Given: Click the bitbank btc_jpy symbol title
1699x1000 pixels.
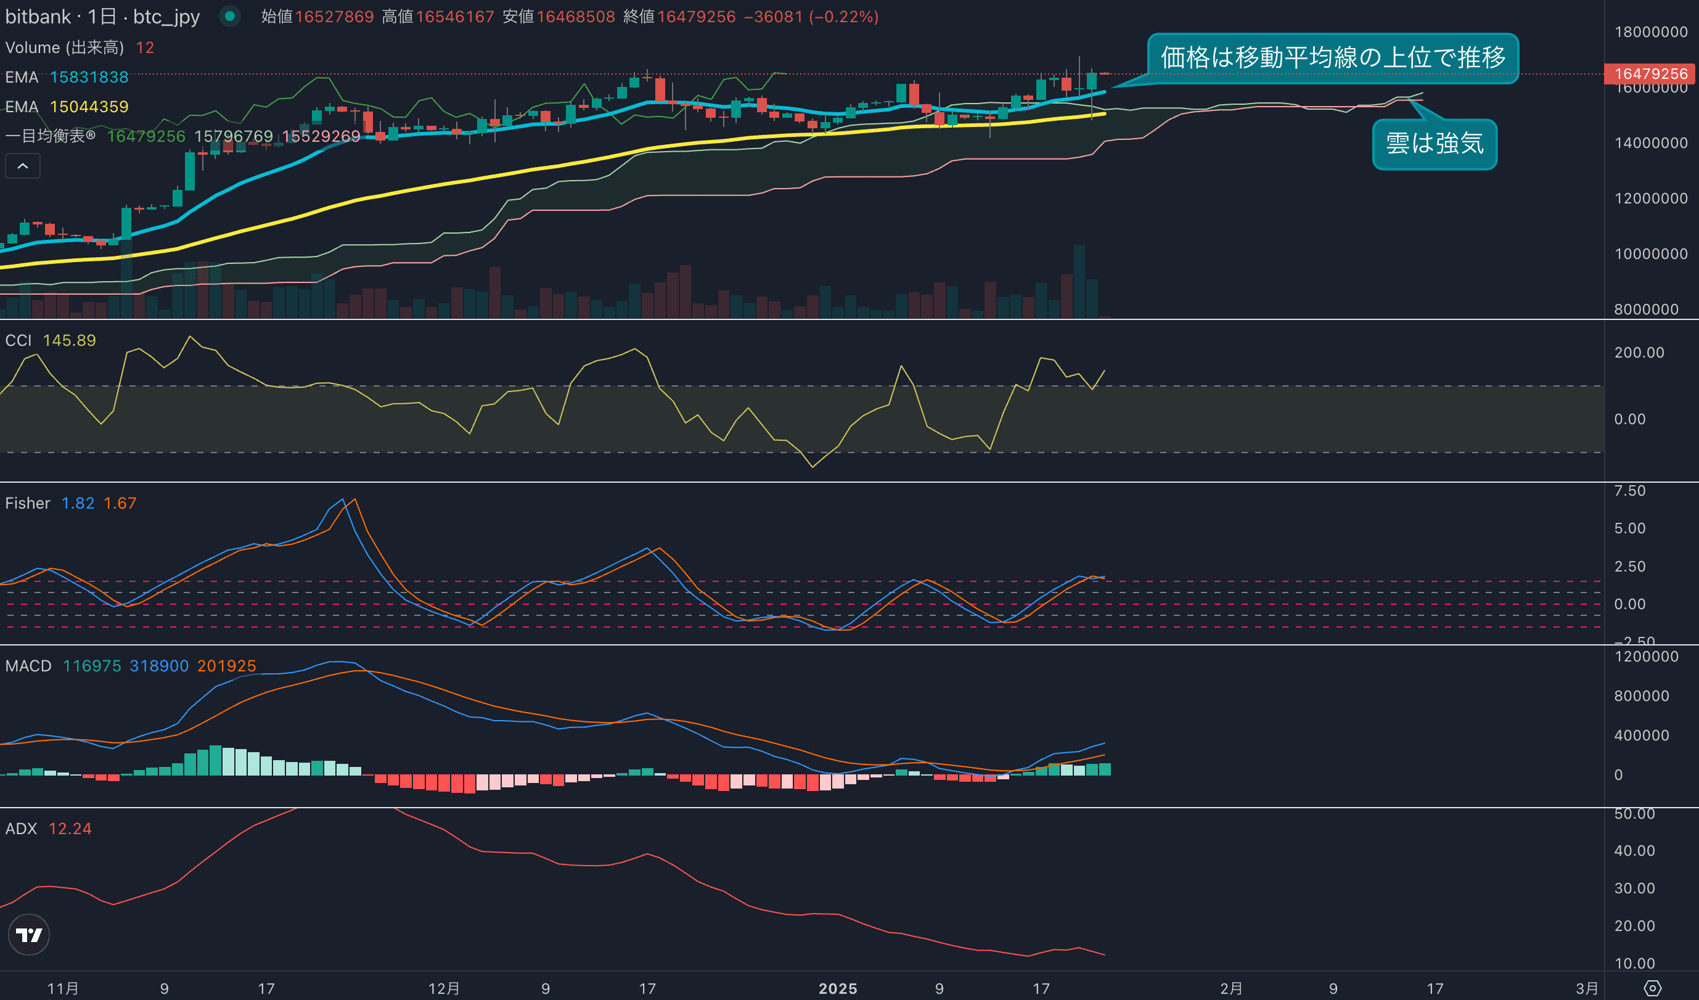Looking at the screenshot, I should tap(102, 16).
